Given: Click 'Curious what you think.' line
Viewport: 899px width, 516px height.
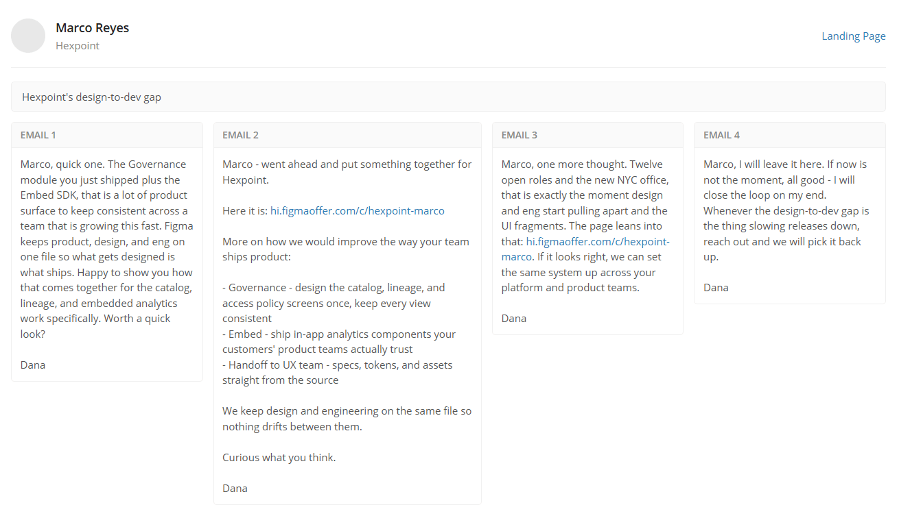Looking at the screenshot, I should (279, 458).
